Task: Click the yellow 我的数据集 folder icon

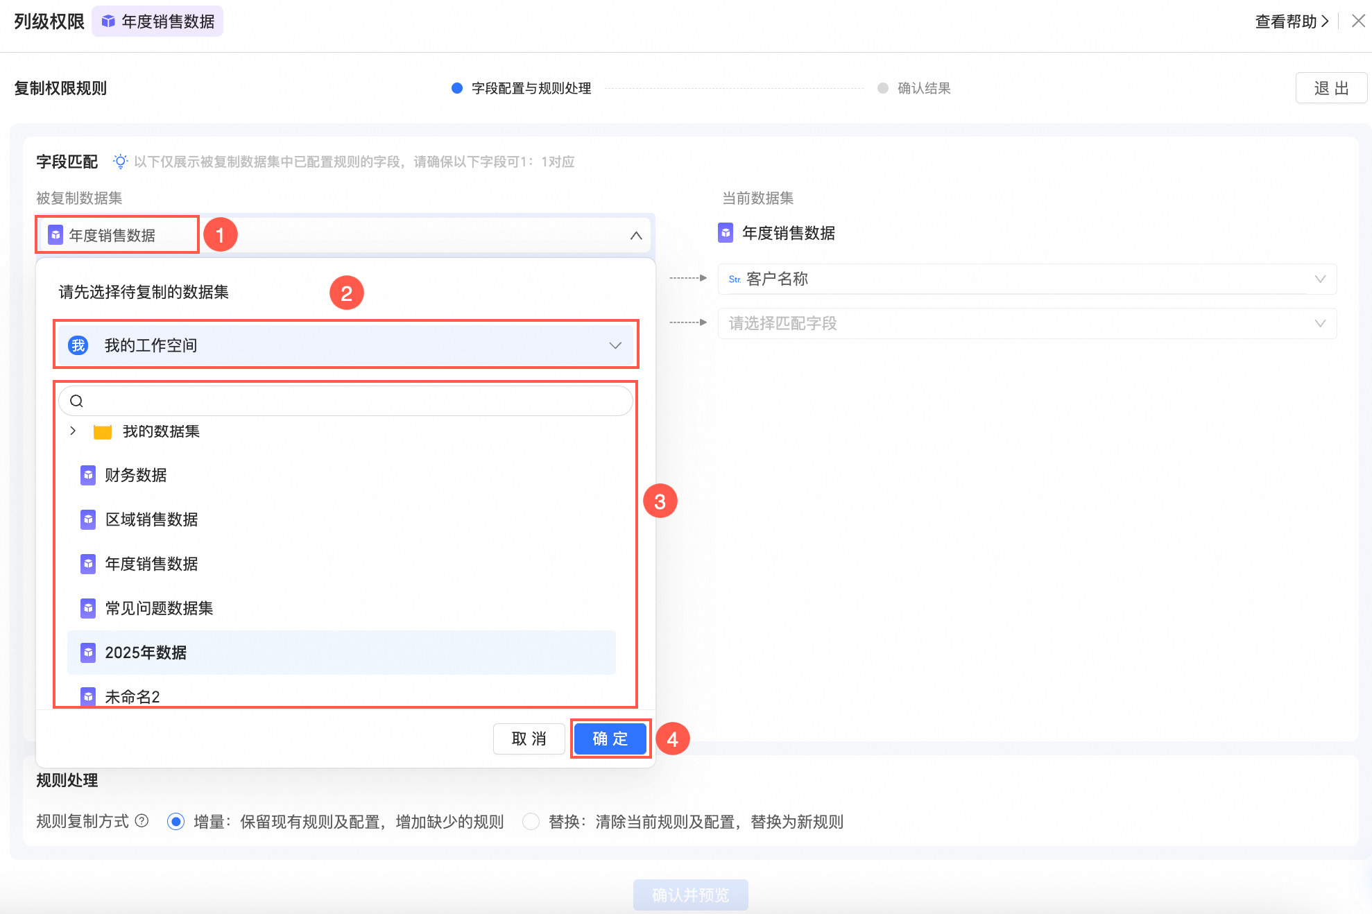Action: click(x=103, y=432)
